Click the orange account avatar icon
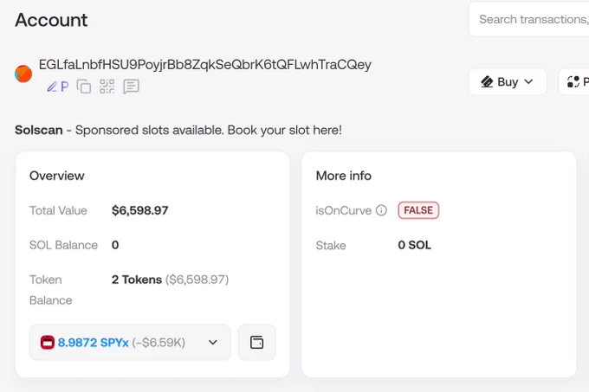 tap(23, 74)
